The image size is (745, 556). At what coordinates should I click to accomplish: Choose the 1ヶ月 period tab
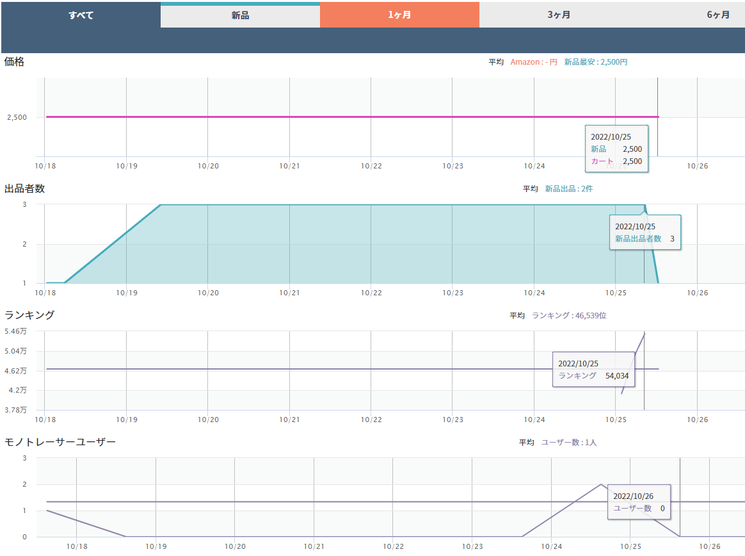pyautogui.click(x=399, y=15)
